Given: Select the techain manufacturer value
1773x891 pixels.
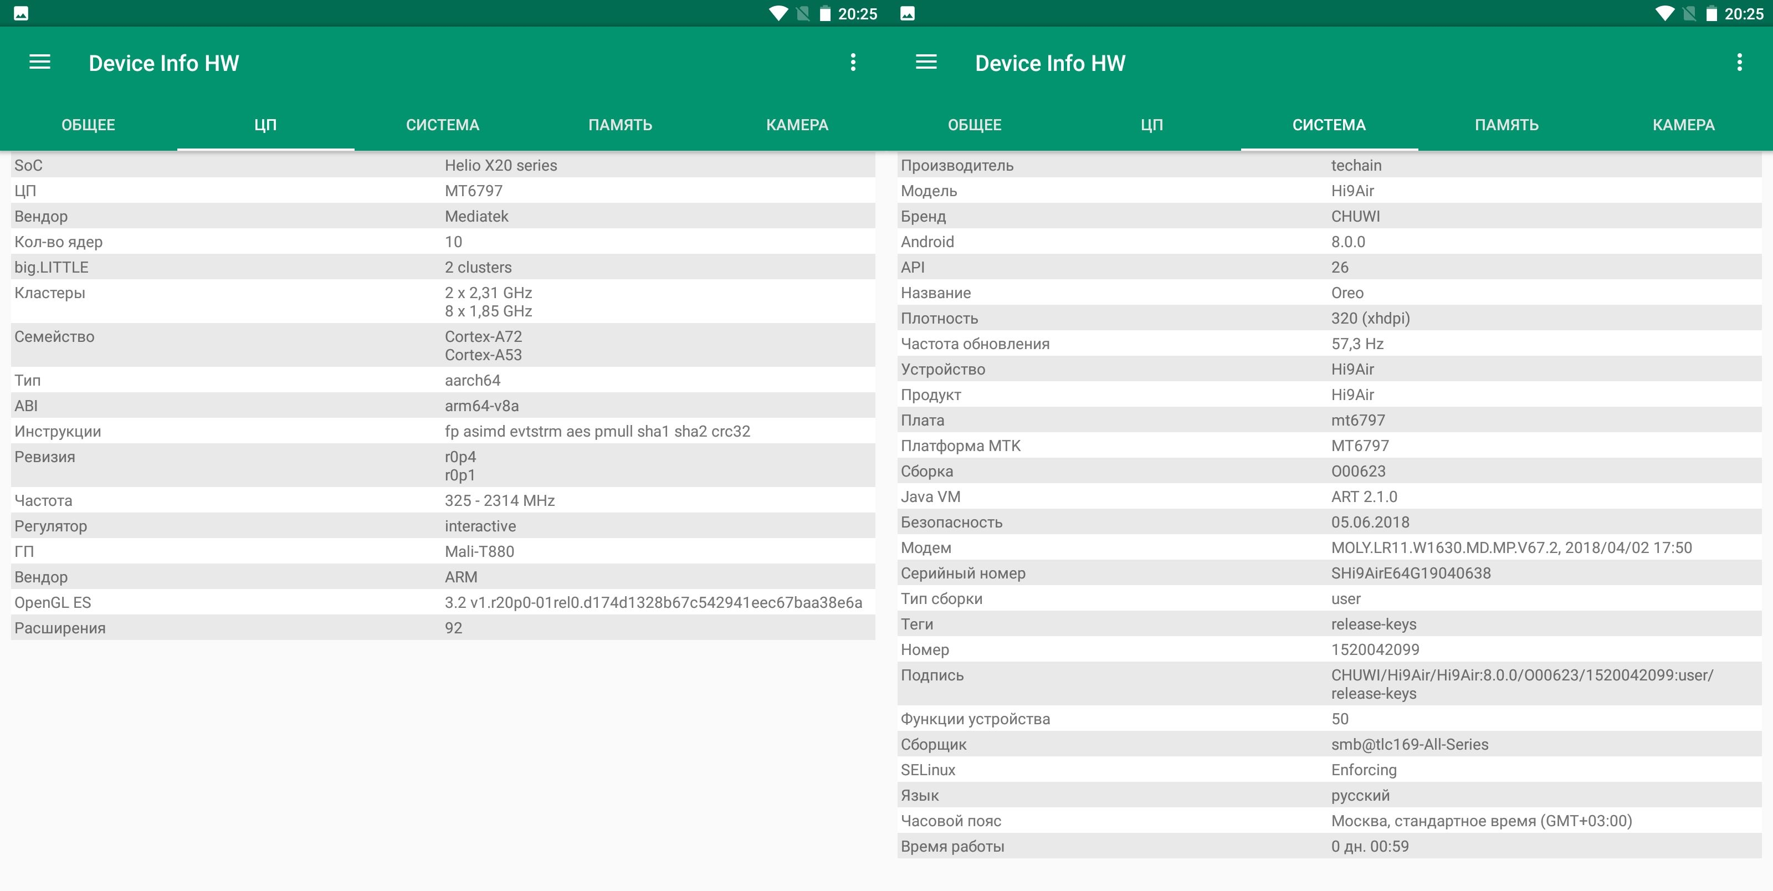Looking at the screenshot, I should click(x=1356, y=165).
